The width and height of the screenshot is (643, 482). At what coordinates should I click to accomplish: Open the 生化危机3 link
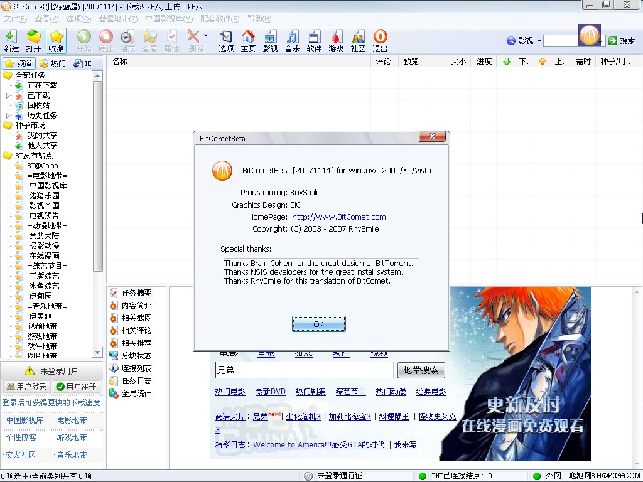(303, 417)
